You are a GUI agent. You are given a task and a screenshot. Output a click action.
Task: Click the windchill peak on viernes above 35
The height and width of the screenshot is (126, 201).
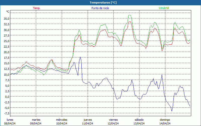[x=130, y=15]
